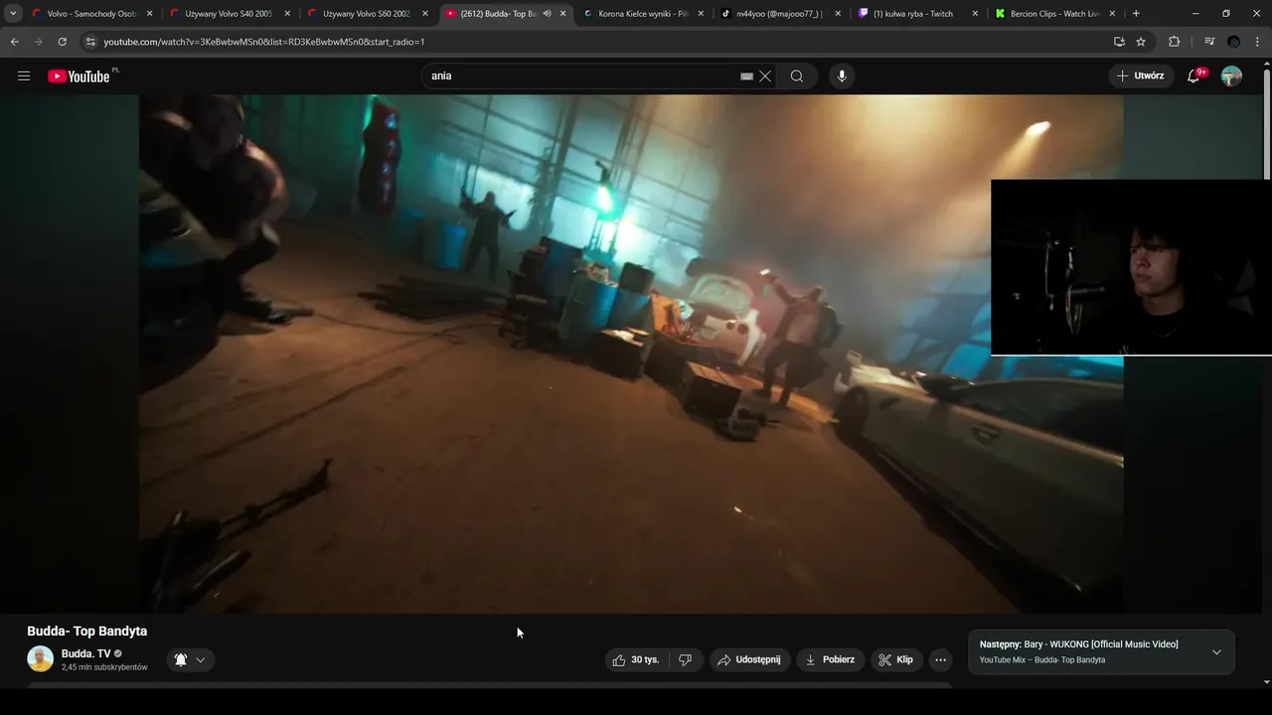Click the webcam overlay picture

point(1131,267)
